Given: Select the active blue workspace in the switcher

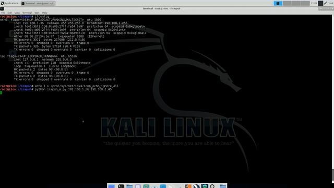Looking at the screenshot, I should pos(278,3).
